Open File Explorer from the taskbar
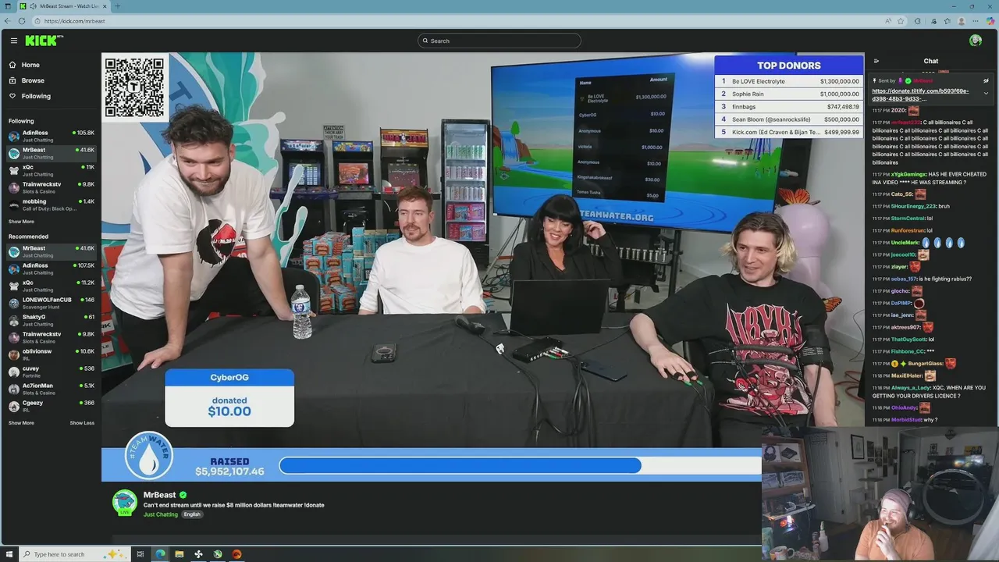The height and width of the screenshot is (562, 999). pos(179,554)
